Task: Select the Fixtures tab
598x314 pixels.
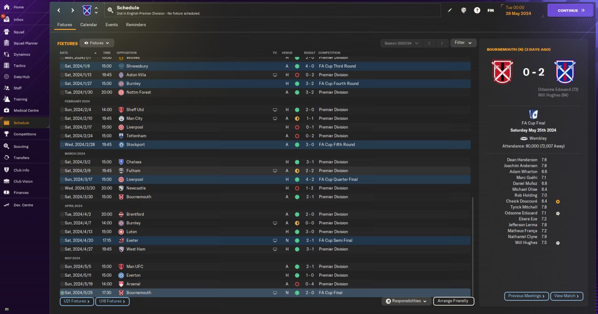Action: pyautogui.click(x=65, y=25)
